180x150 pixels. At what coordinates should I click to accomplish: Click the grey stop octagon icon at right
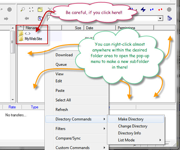click(x=169, y=10)
